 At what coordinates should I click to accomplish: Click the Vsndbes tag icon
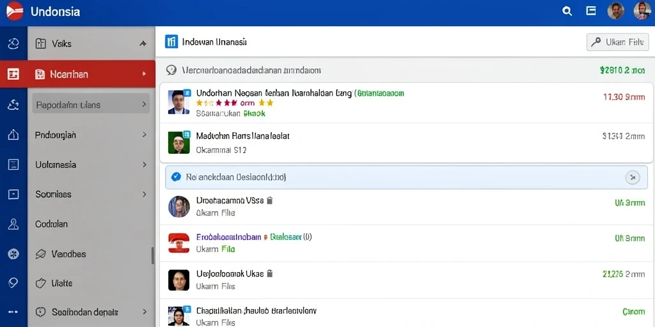pos(40,254)
